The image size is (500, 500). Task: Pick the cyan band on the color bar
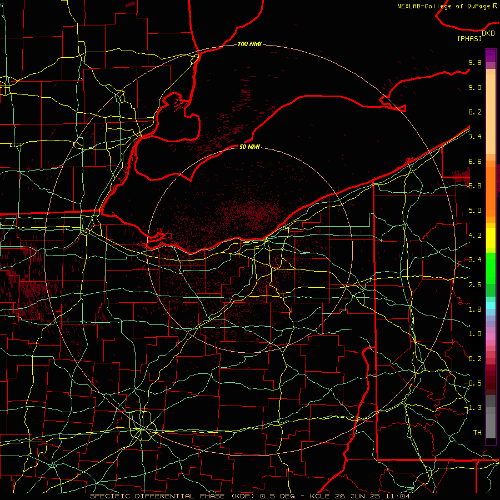click(x=491, y=306)
